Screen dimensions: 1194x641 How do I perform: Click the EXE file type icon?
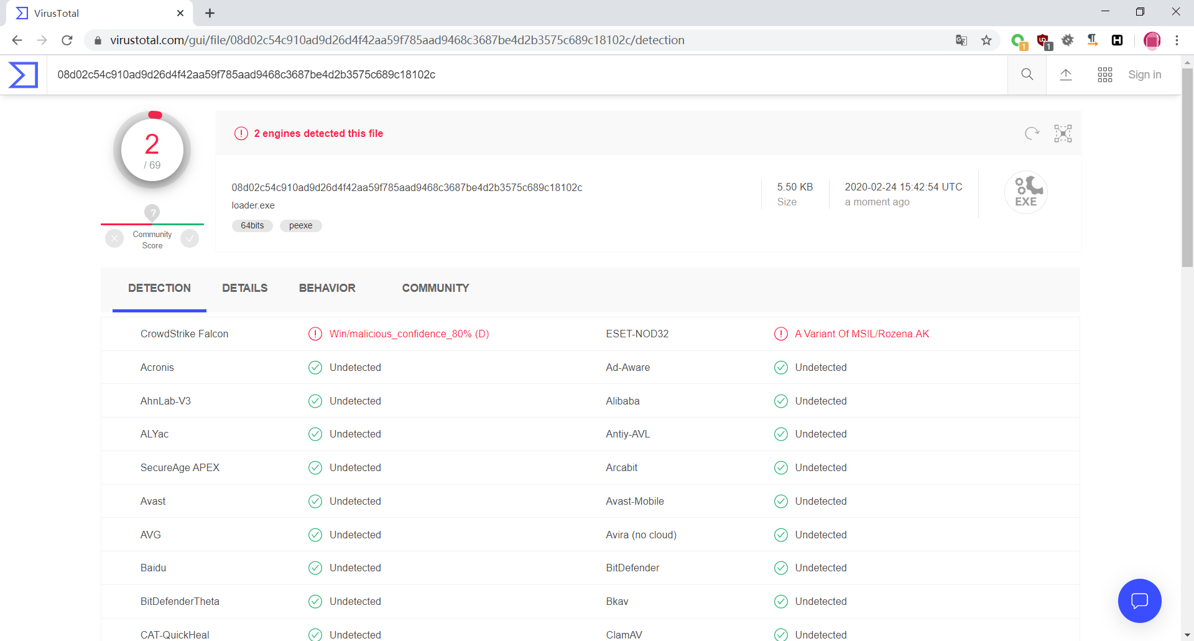point(1026,192)
